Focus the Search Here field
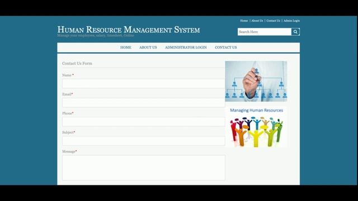The image size is (358, 201). [x=265, y=32]
